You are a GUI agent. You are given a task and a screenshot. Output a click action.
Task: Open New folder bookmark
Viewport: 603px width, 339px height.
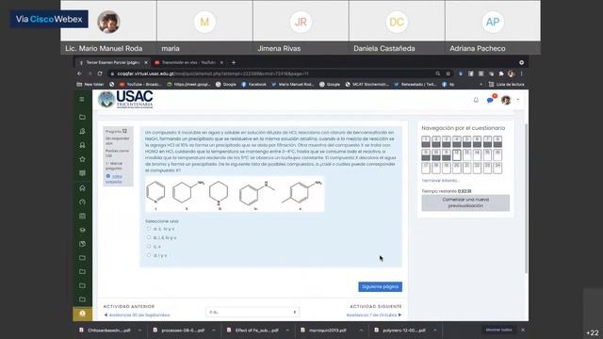90,84
